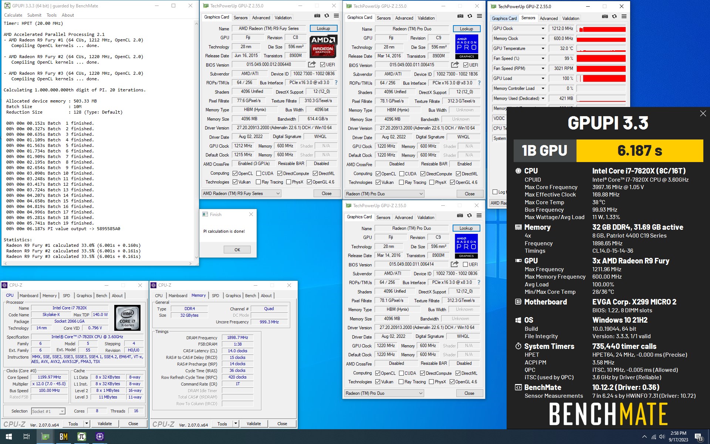Screen dimensions: 710x444
Task: Click refresh icon in GPU-Z Sensors window
Action: point(614,17)
